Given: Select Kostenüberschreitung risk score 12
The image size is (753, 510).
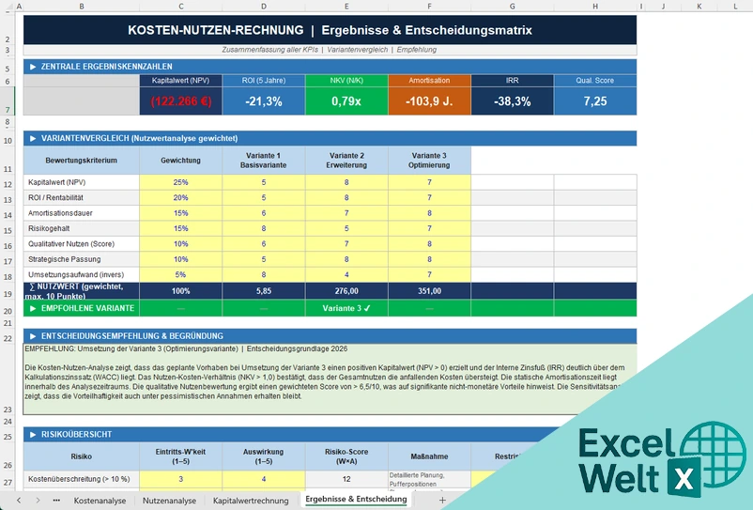Looking at the screenshot, I should click(346, 479).
